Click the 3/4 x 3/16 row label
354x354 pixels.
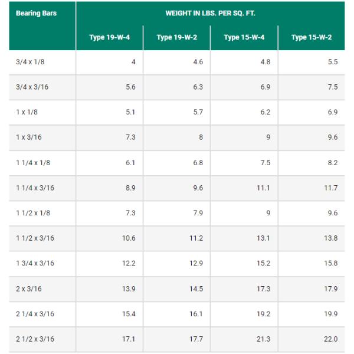tap(31, 87)
